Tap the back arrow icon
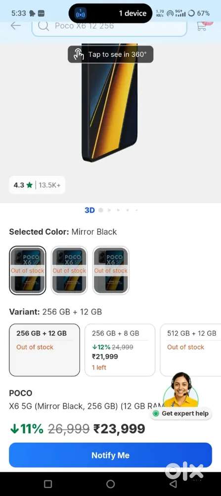 point(15,26)
